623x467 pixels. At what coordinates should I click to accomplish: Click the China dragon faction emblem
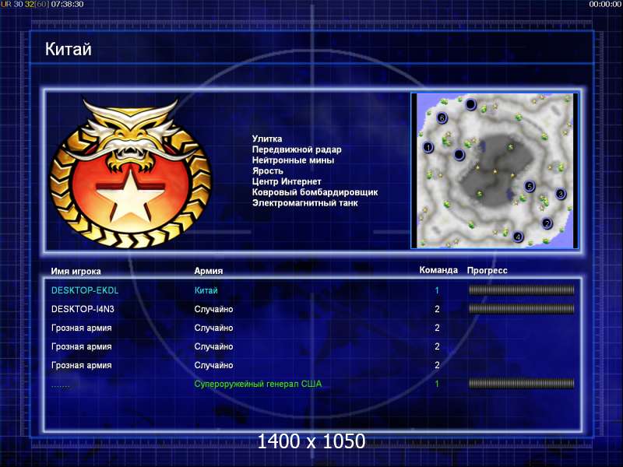point(130,173)
